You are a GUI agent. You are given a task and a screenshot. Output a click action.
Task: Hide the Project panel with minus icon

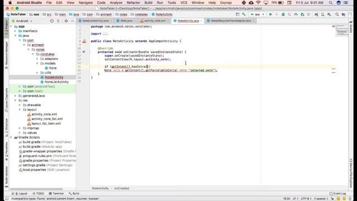73,21
